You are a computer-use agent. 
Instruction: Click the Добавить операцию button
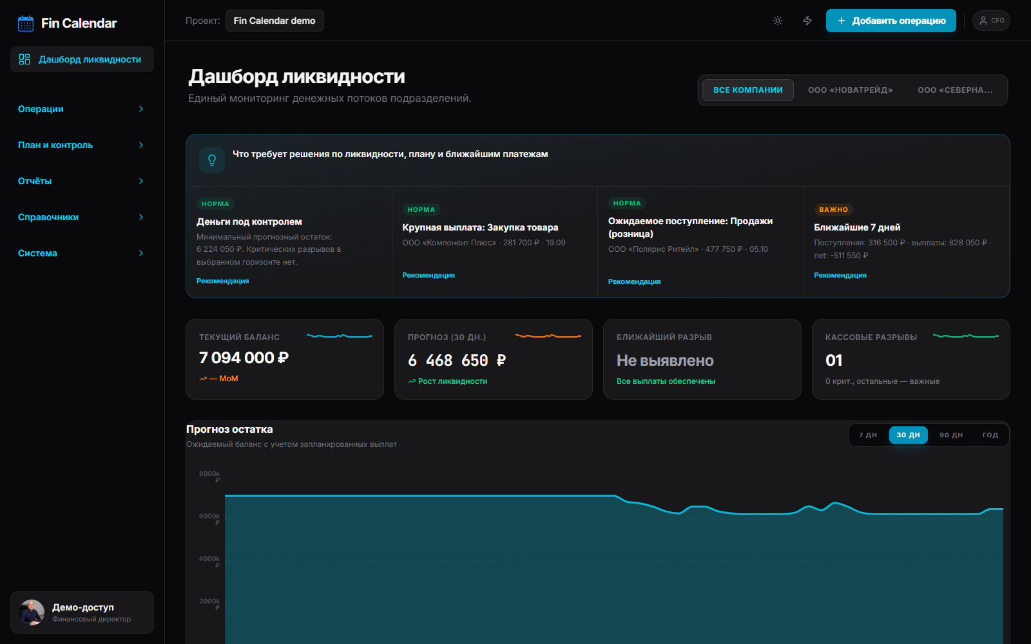coord(891,21)
